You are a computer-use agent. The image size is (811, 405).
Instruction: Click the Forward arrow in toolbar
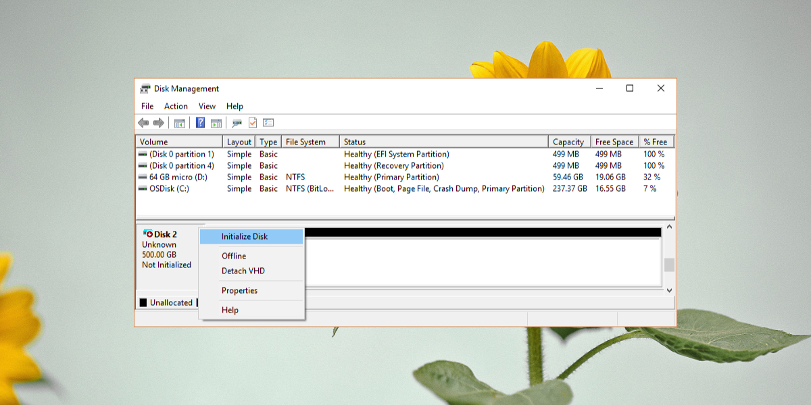[x=159, y=123]
